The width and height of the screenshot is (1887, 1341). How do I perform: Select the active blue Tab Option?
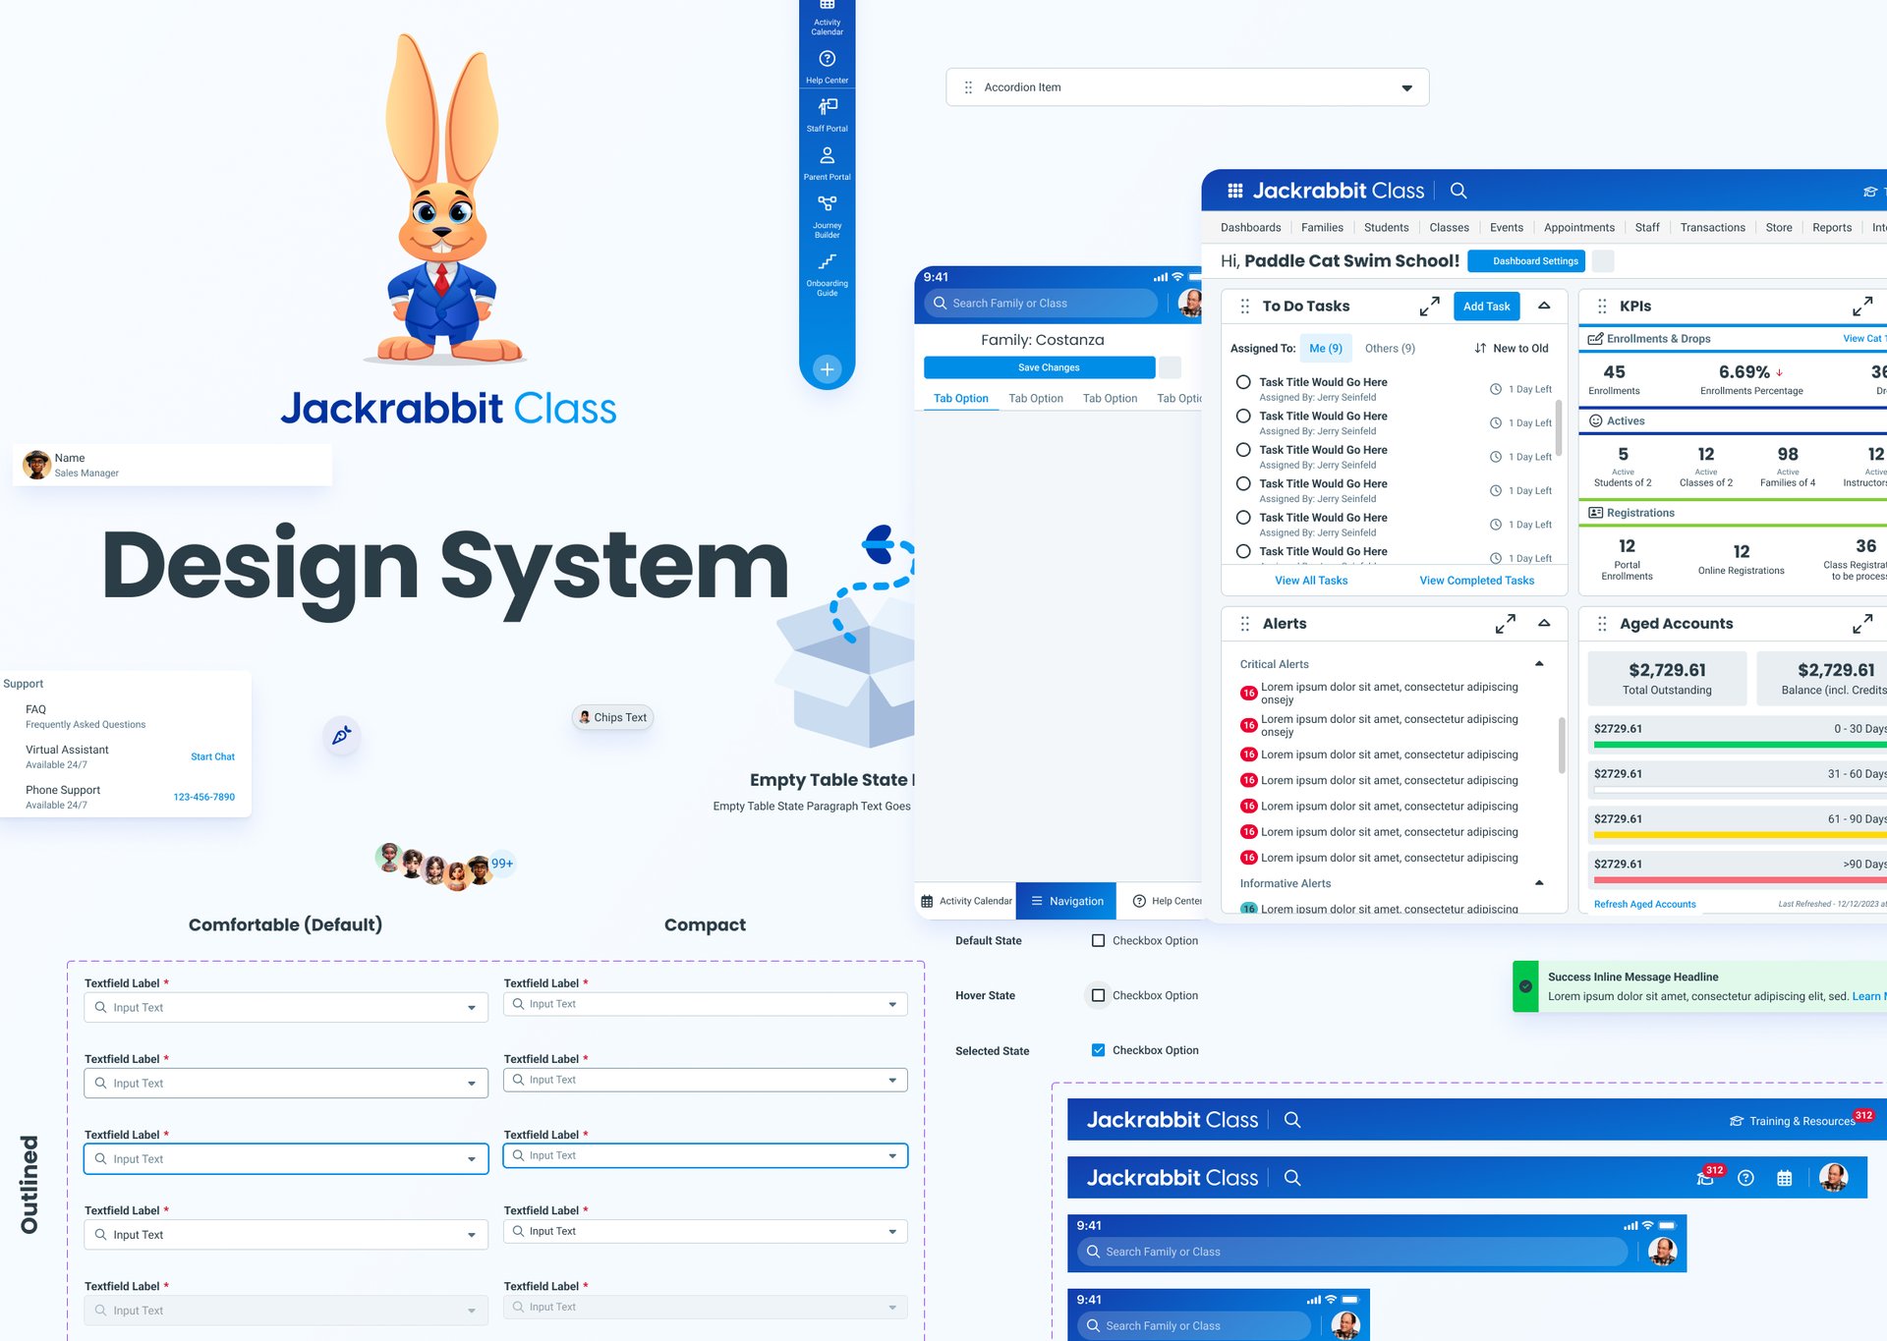click(960, 399)
